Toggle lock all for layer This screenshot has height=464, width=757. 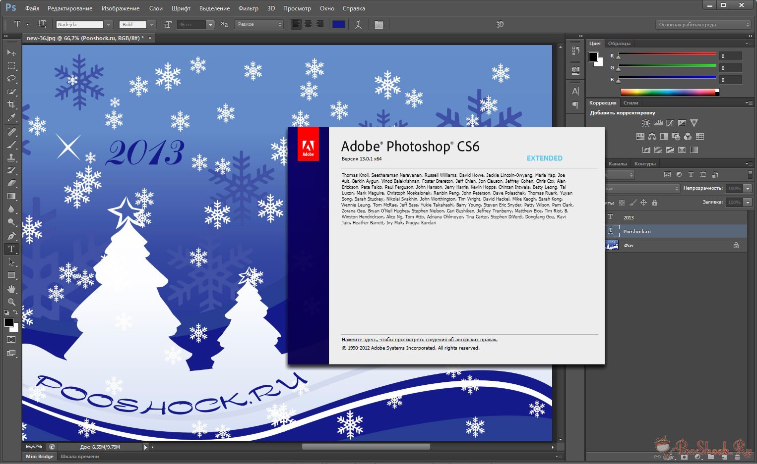pos(655,202)
